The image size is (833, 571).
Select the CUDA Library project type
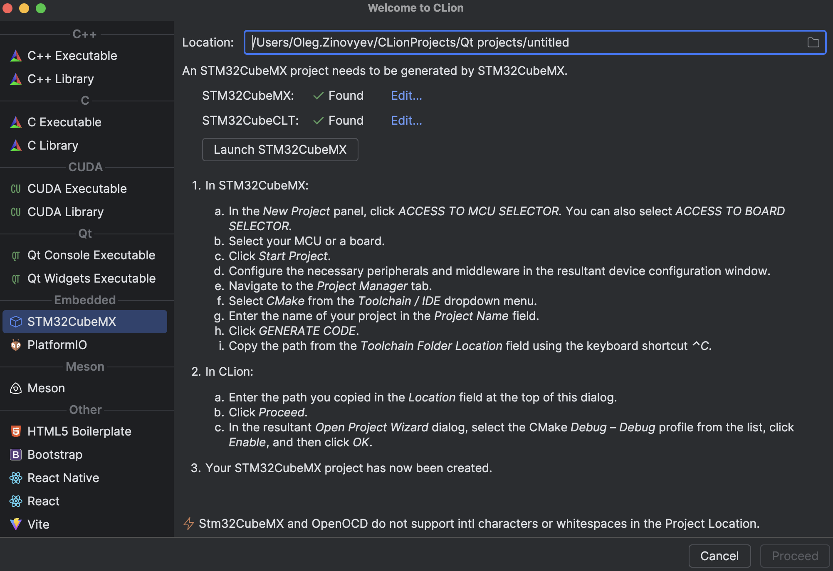coord(65,212)
